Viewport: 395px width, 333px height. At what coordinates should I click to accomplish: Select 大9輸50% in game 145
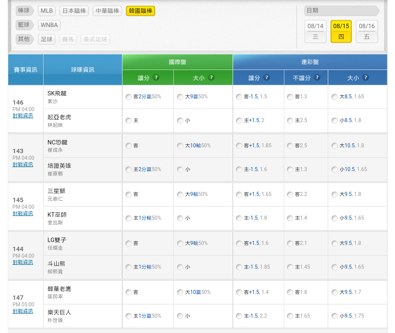pyautogui.click(x=180, y=194)
